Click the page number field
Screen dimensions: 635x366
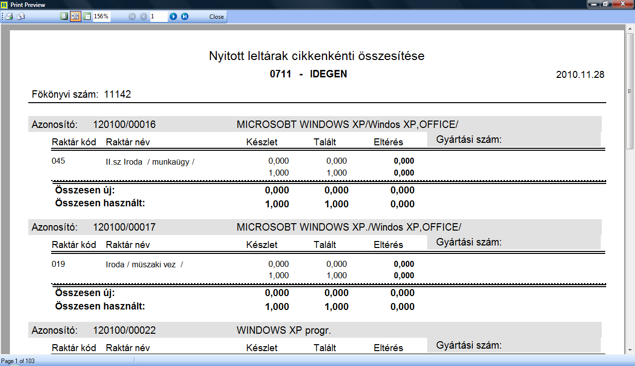coord(159,16)
